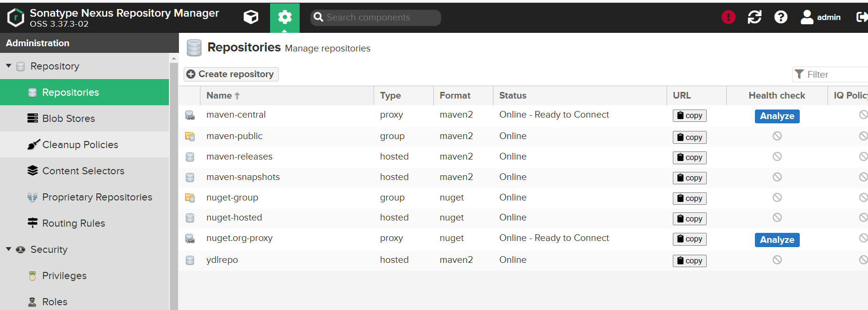The height and width of the screenshot is (310, 868).
Task: Click the URL column header
Action: [x=697, y=96]
